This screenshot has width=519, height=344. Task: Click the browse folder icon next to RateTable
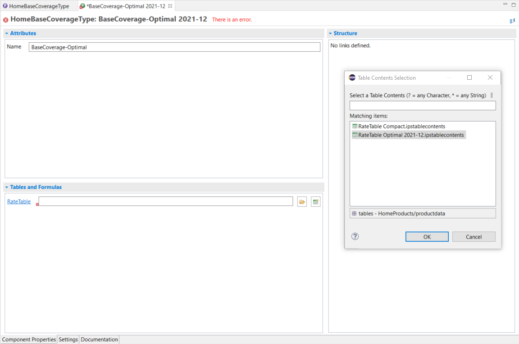coord(302,202)
